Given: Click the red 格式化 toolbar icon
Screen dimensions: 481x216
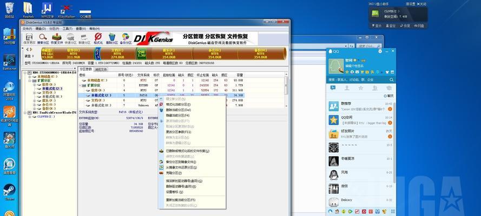Looking at the screenshot, I should tap(98, 38).
